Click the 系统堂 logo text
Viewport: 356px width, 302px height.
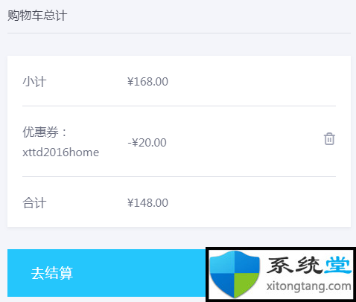(x=309, y=265)
